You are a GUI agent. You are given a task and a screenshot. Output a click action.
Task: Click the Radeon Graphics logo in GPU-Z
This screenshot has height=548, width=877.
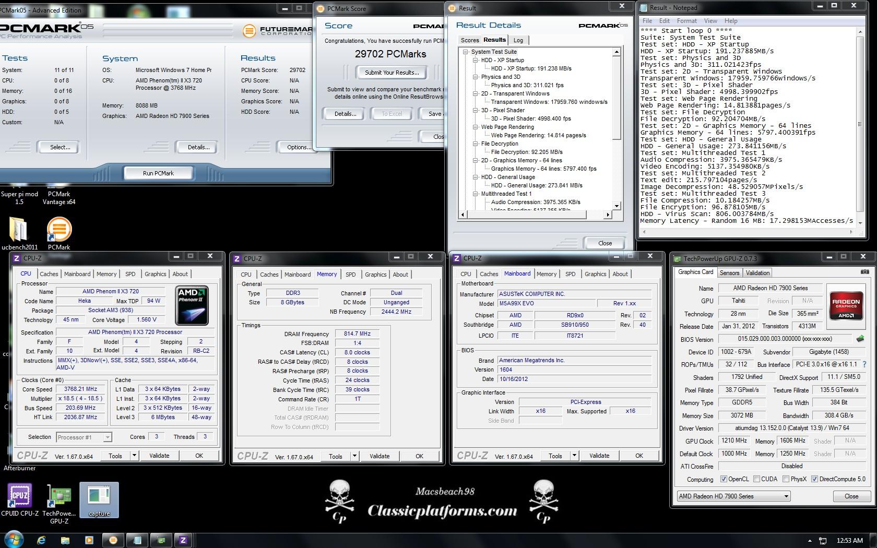(846, 306)
